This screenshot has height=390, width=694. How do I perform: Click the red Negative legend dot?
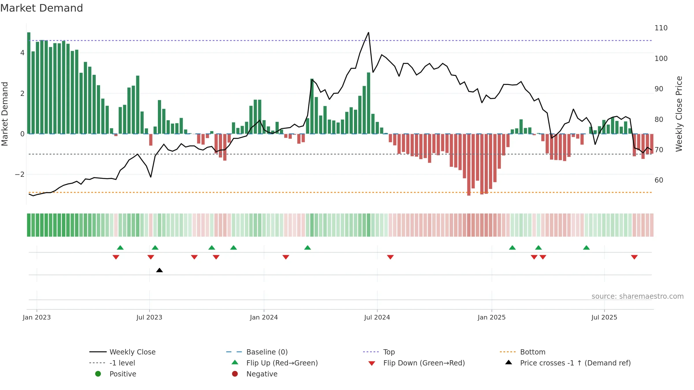[235, 374]
